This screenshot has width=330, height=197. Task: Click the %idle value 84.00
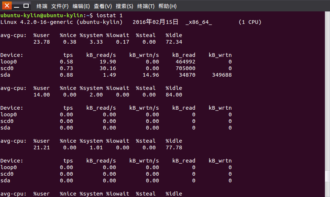click(x=174, y=95)
